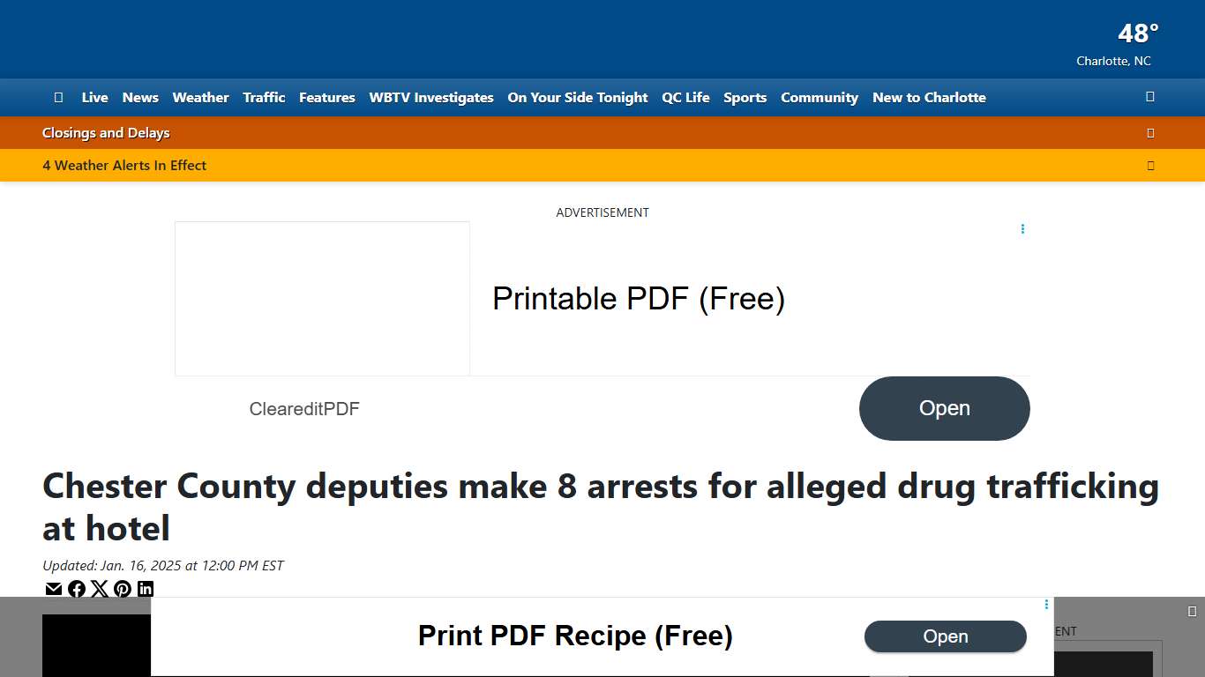The height and width of the screenshot is (677, 1205).
Task: Select New to Charlotte in navigation
Action: click(x=929, y=98)
